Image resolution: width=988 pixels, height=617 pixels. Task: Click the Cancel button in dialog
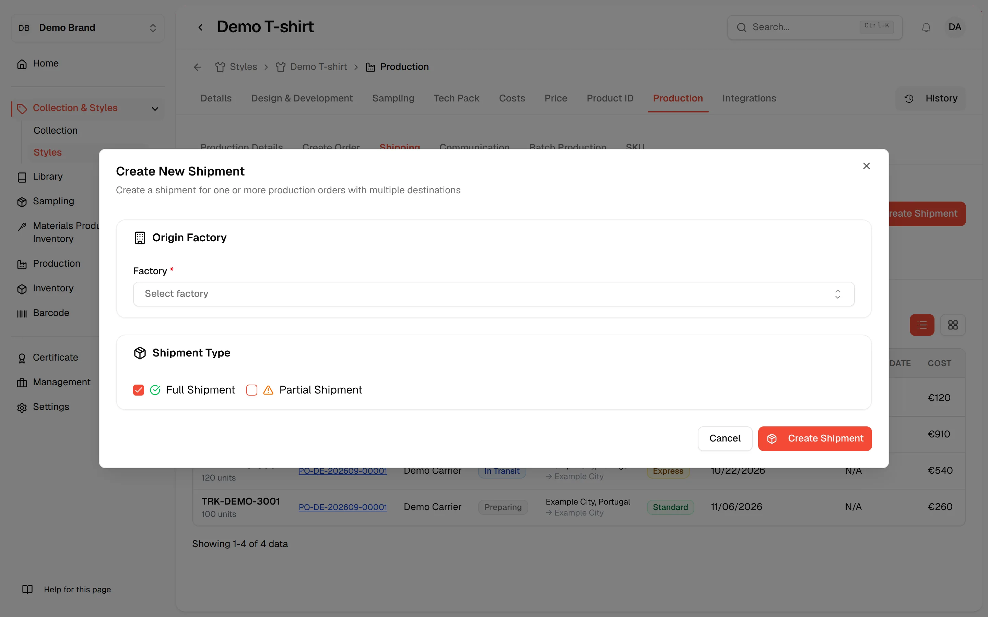pos(725,438)
